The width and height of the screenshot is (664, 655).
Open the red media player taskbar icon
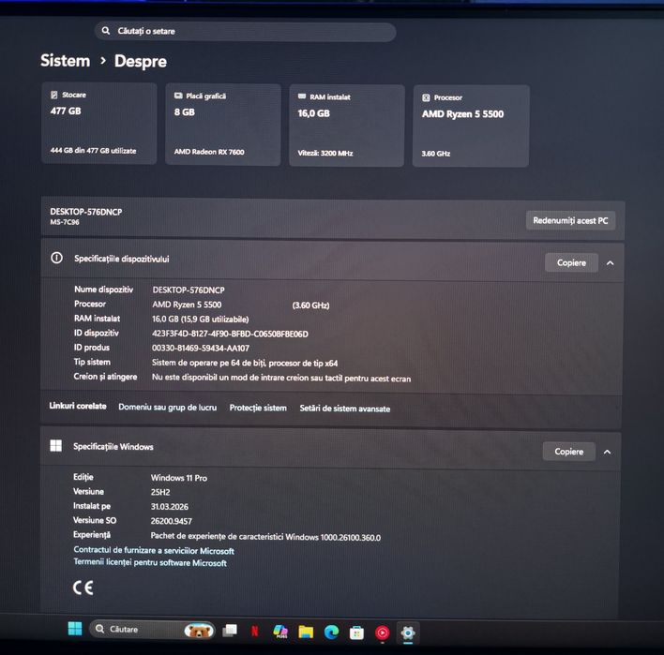click(x=382, y=633)
